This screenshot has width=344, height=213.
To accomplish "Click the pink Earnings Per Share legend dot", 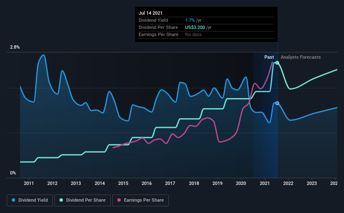I will pos(119,200).
